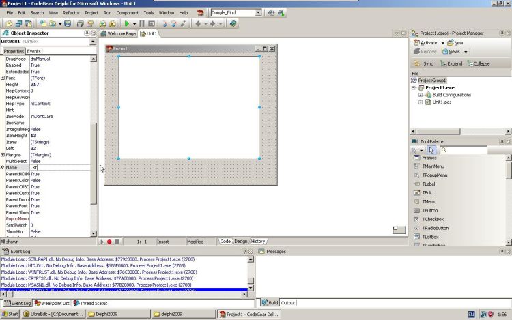Select the TMainMenu component in Tool Palette
The width and height of the screenshot is (512, 320).
pyautogui.click(x=433, y=166)
